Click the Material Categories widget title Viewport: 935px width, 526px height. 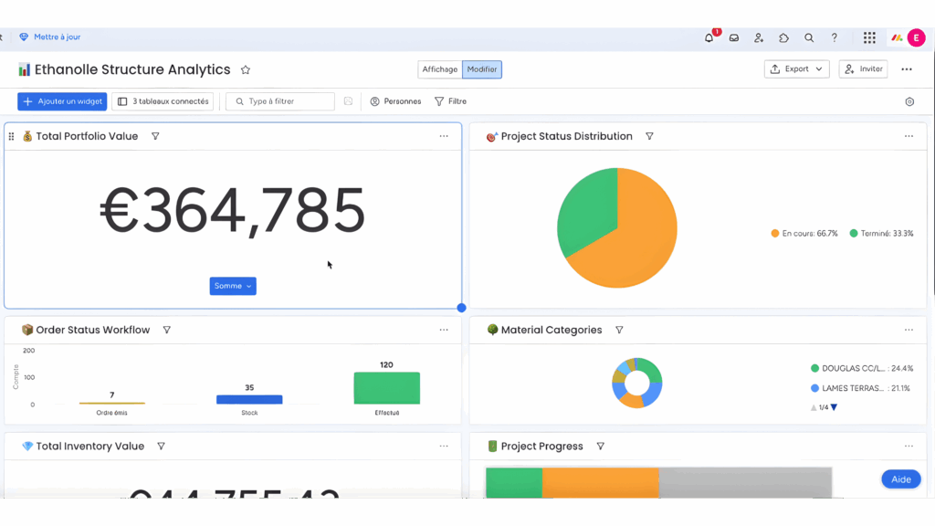(x=552, y=330)
